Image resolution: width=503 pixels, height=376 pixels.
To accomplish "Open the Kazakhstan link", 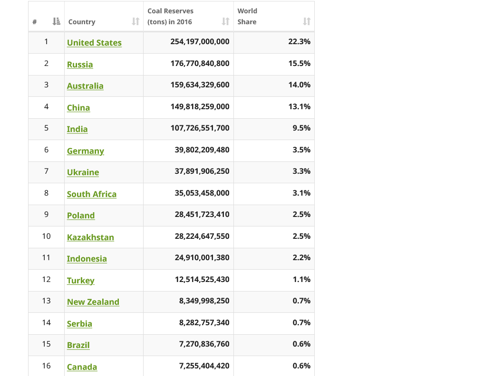I will (90, 237).
